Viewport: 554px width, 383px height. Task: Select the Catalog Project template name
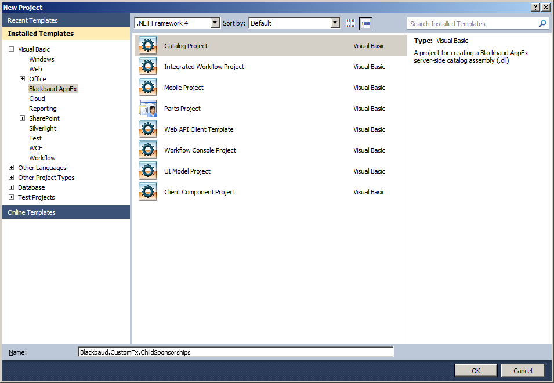click(x=186, y=46)
